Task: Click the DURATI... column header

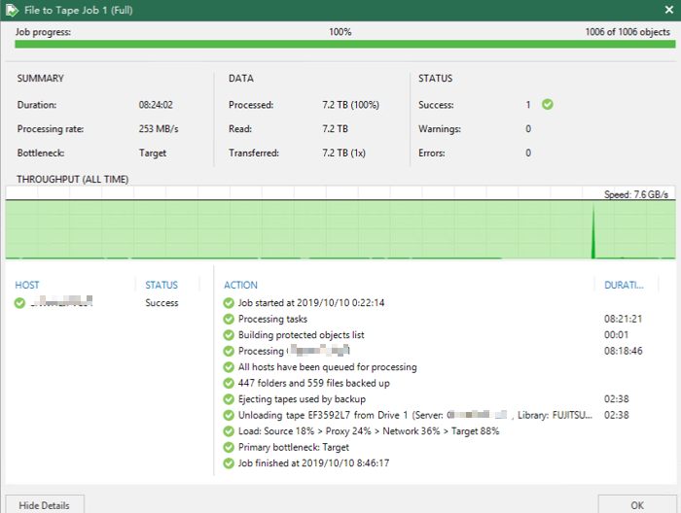Action: pyautogui.click(x=624, y=285)
